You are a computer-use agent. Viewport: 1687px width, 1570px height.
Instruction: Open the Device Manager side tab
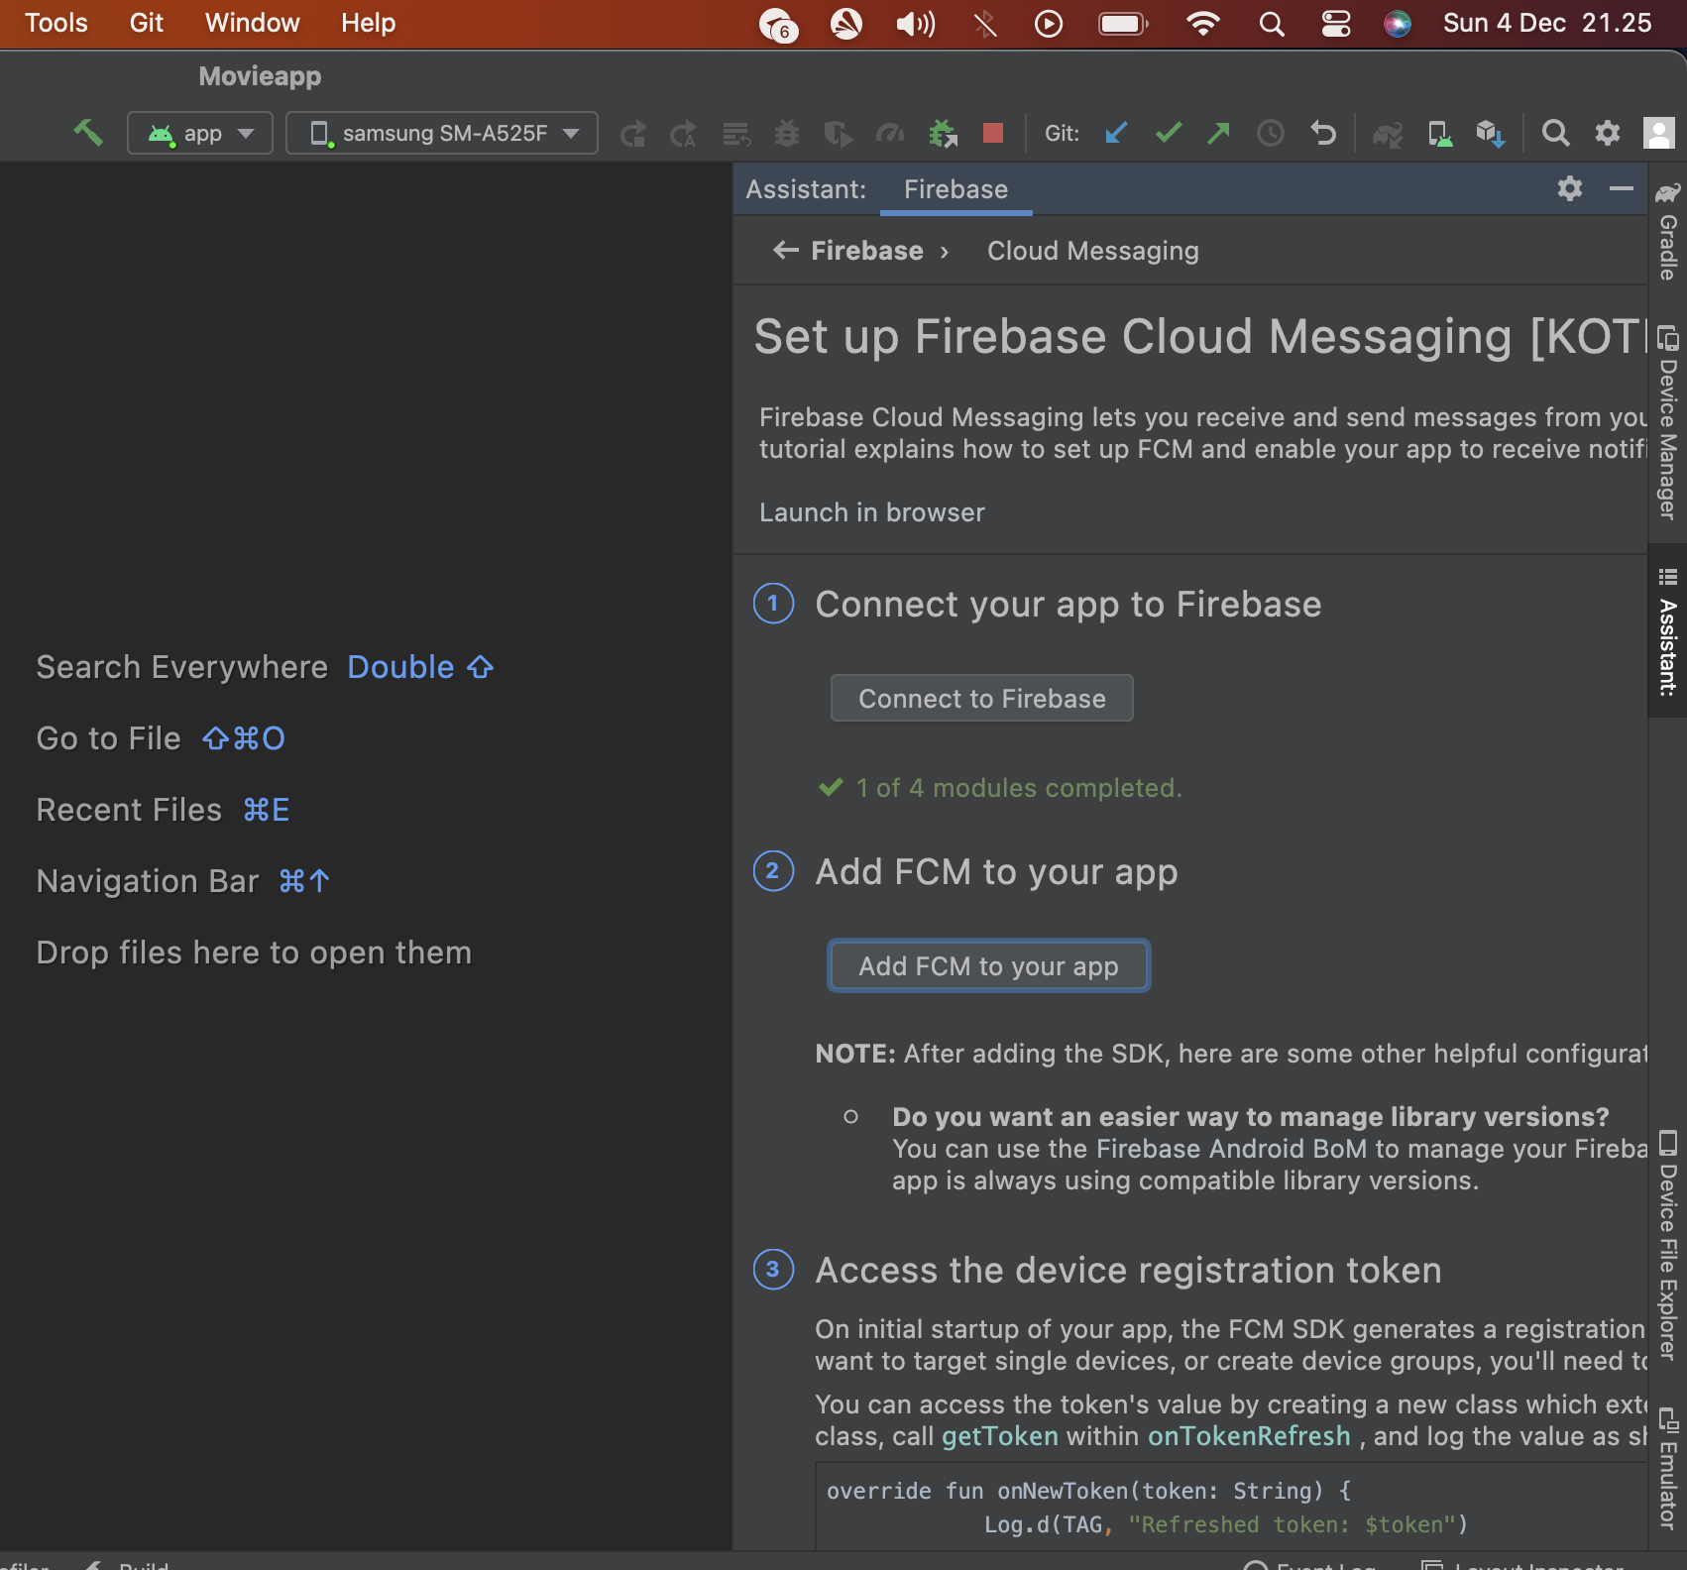(1668, 422)
